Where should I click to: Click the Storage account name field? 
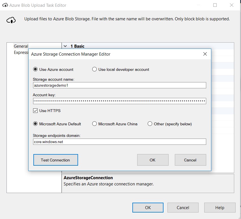coord(119,85)
